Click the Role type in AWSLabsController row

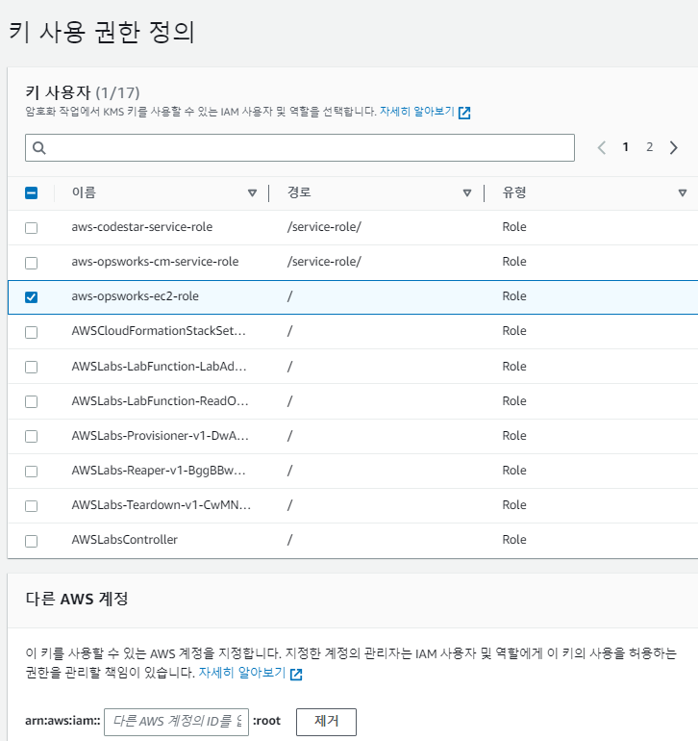514,540
